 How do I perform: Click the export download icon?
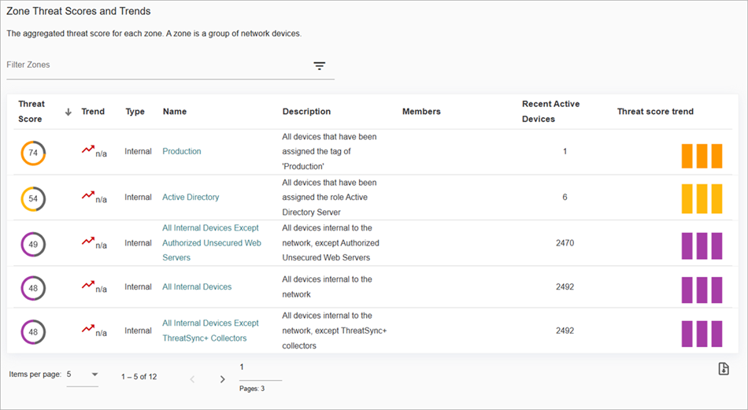point(724,369)
